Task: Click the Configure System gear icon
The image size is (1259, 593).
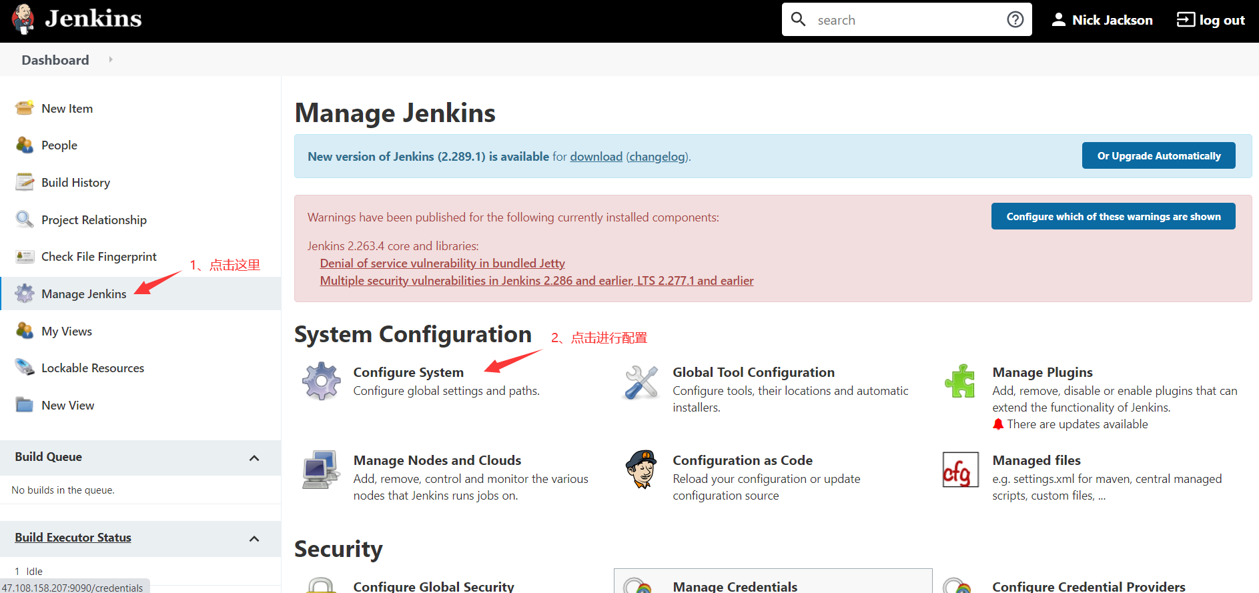Action: [x=322, y=381]
